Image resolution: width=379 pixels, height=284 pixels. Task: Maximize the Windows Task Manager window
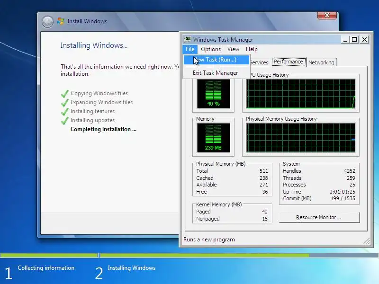[x=354, y=40]
